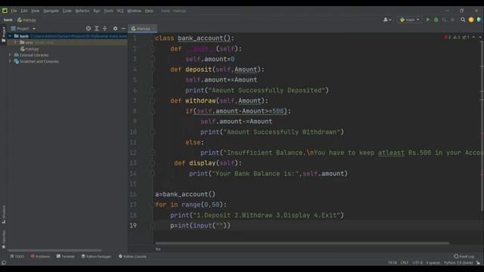
Task: Click line 19 code p=int(input(""))
Action: click(x=200, y=225)
